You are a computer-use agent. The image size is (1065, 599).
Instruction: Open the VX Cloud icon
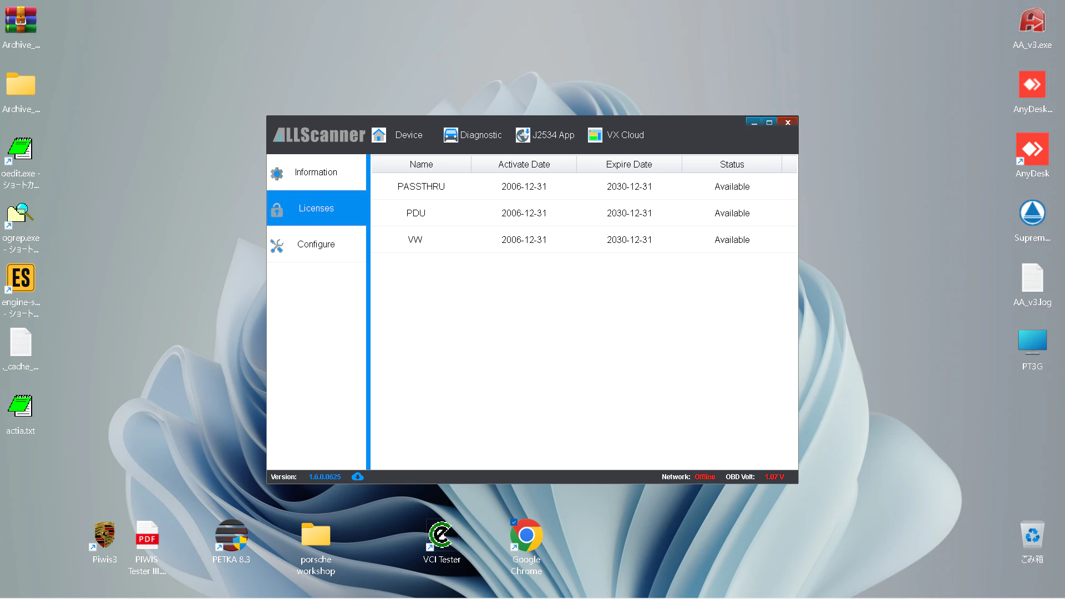click(x=595, y=135)
